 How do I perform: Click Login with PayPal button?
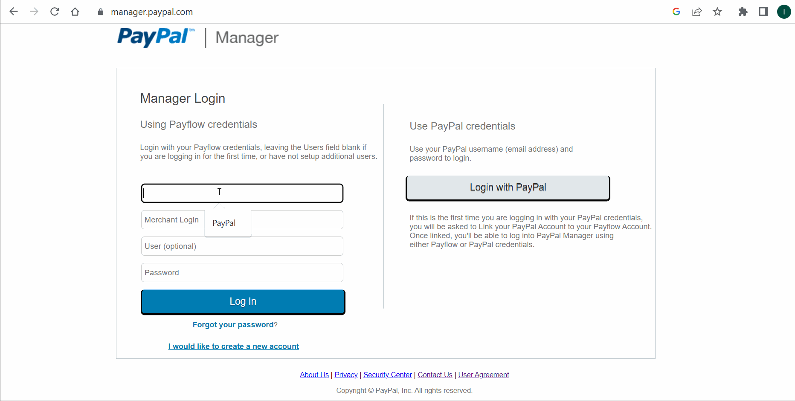pos(508,188)
